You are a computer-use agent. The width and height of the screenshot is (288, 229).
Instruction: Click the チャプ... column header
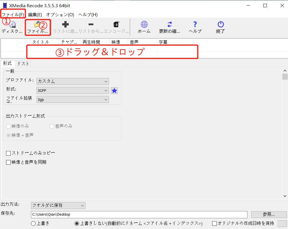[x=70, y=42]
